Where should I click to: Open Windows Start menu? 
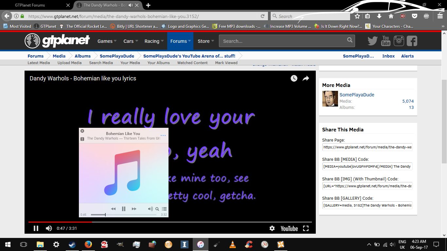(8, 244)
